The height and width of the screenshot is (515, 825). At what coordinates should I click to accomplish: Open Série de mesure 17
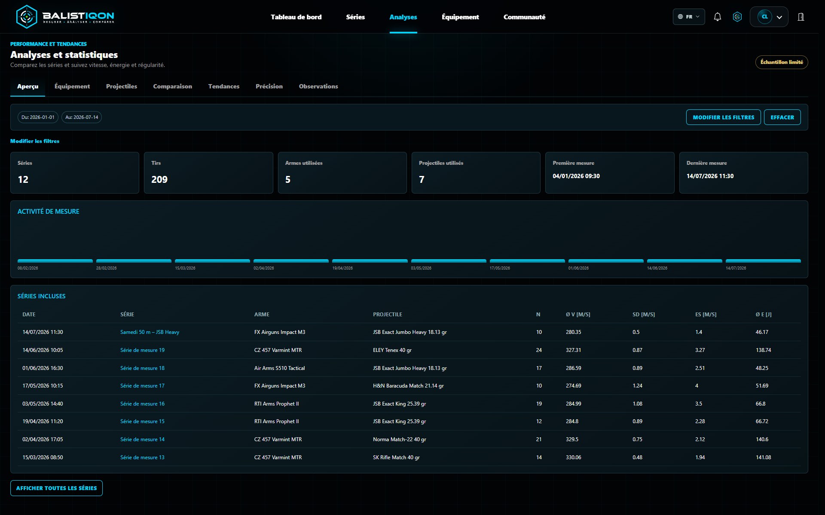point(142,386)
